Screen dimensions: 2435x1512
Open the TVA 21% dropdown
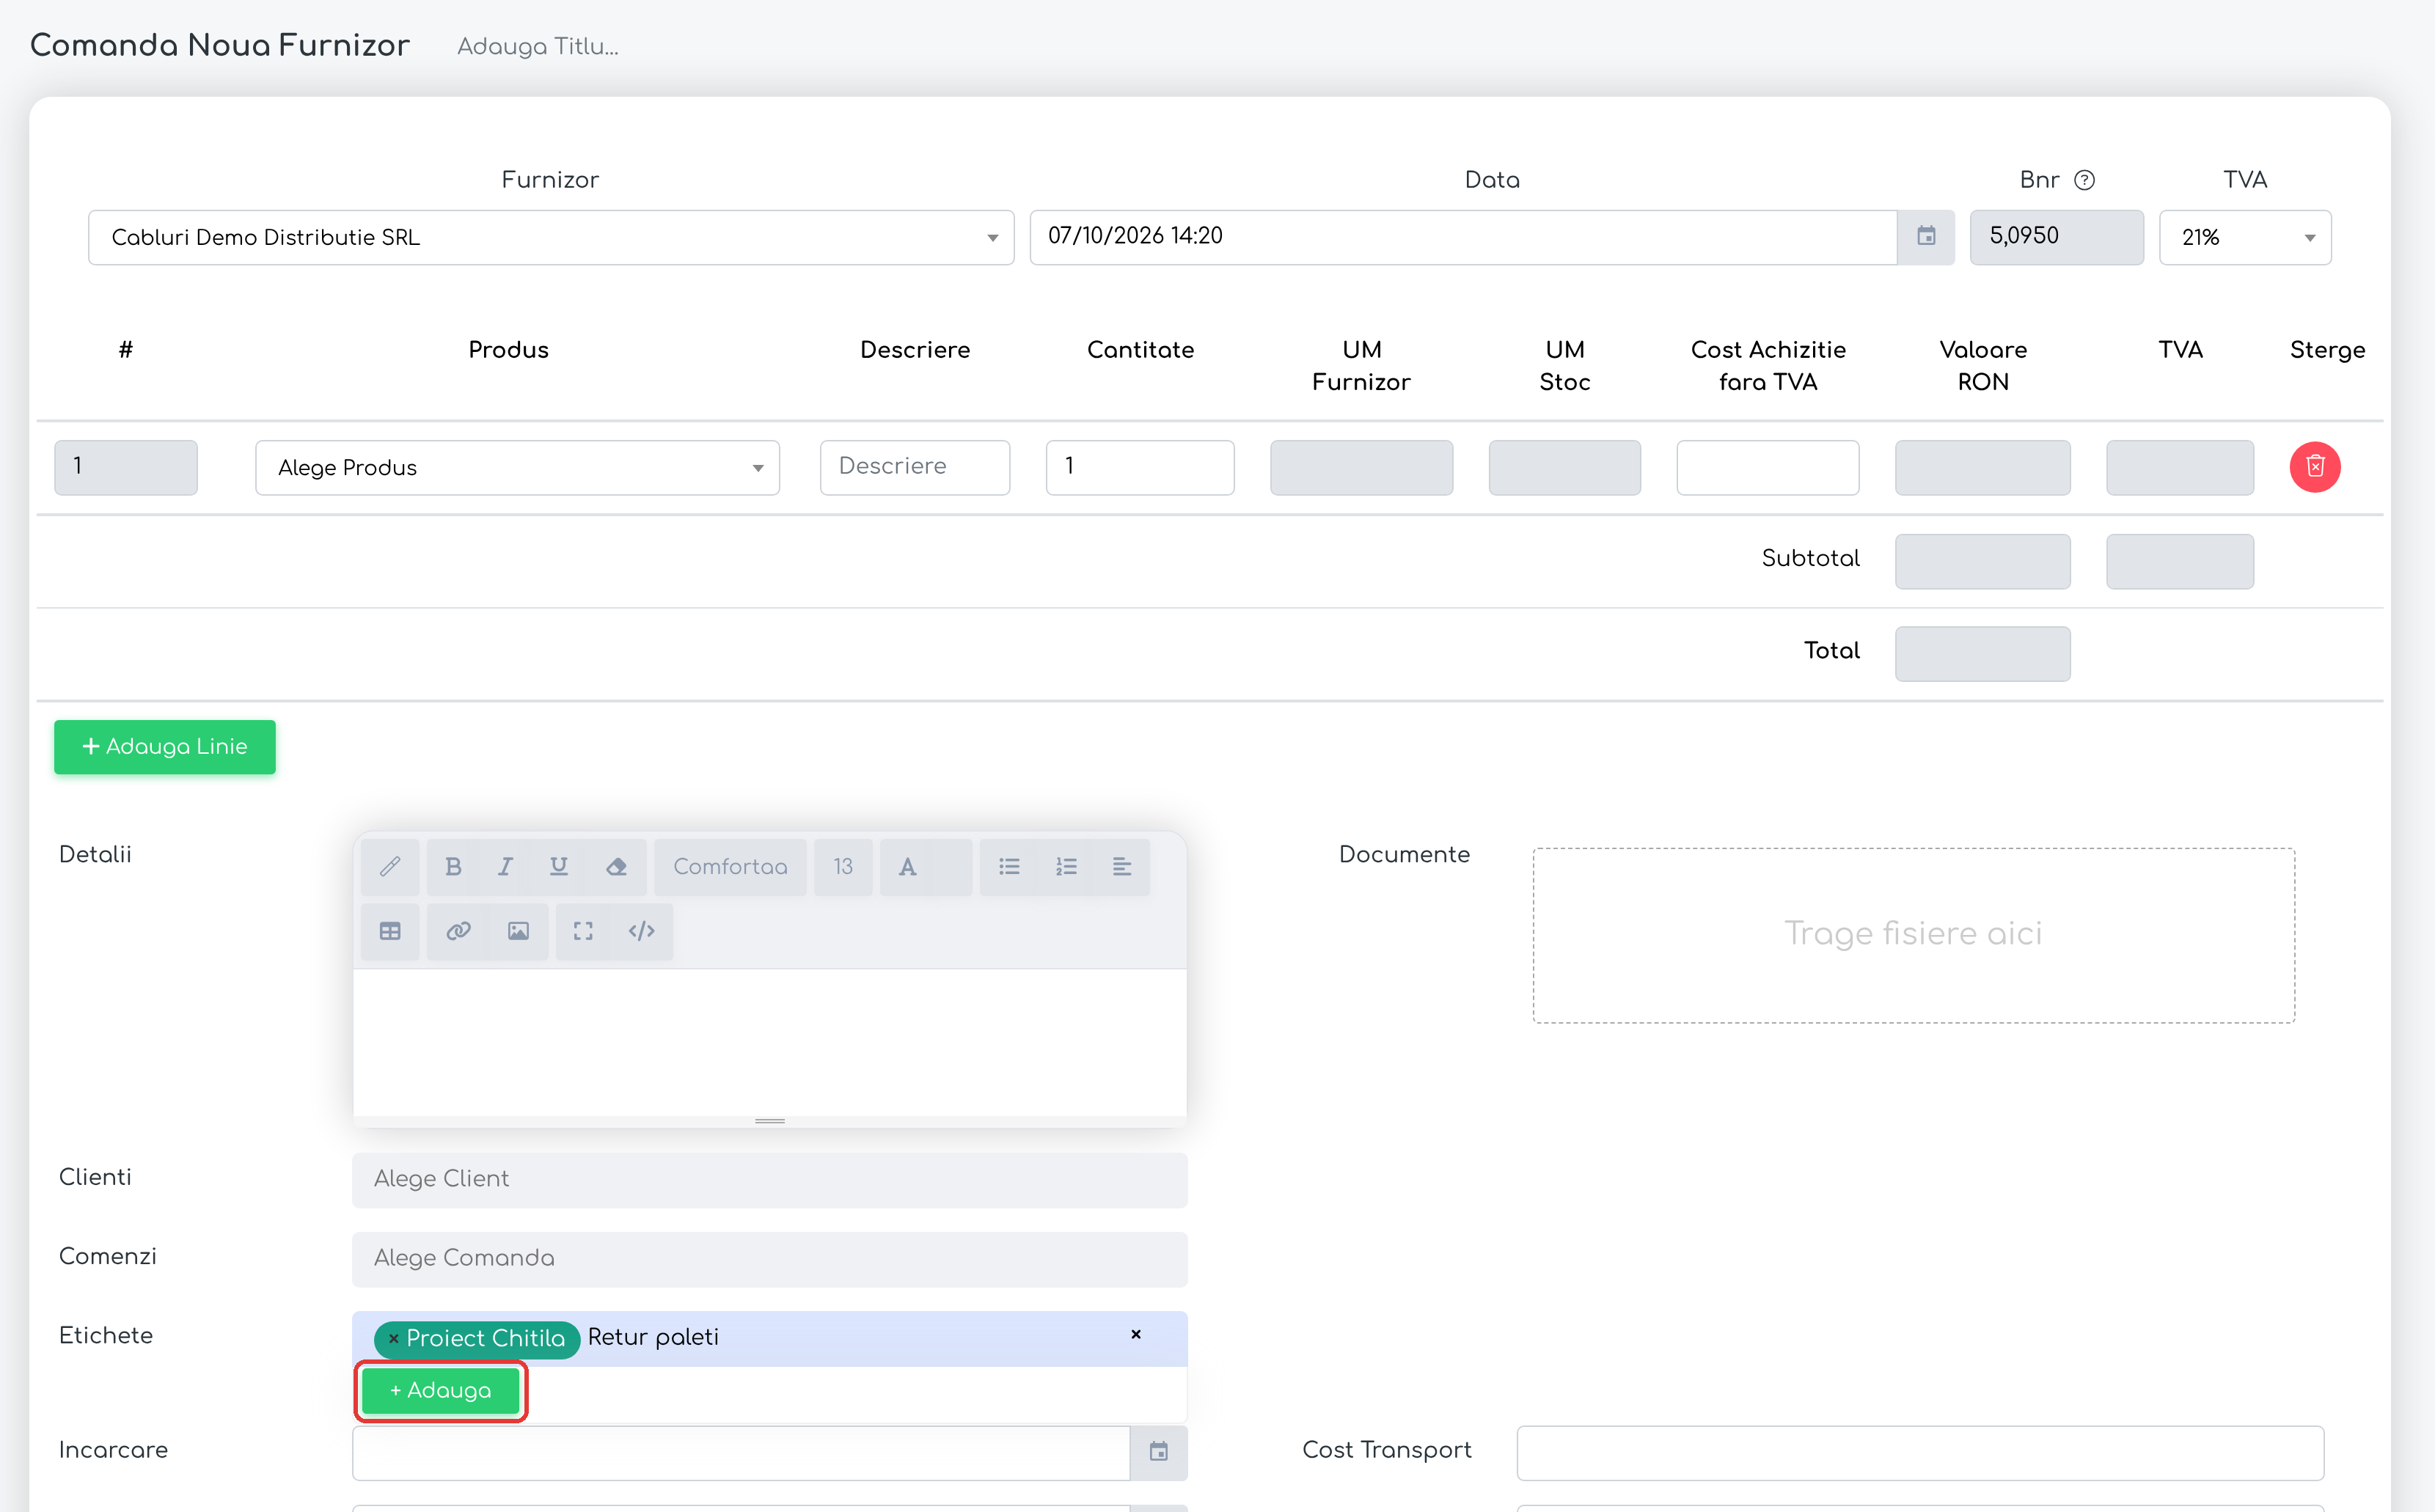[2245, 237]
